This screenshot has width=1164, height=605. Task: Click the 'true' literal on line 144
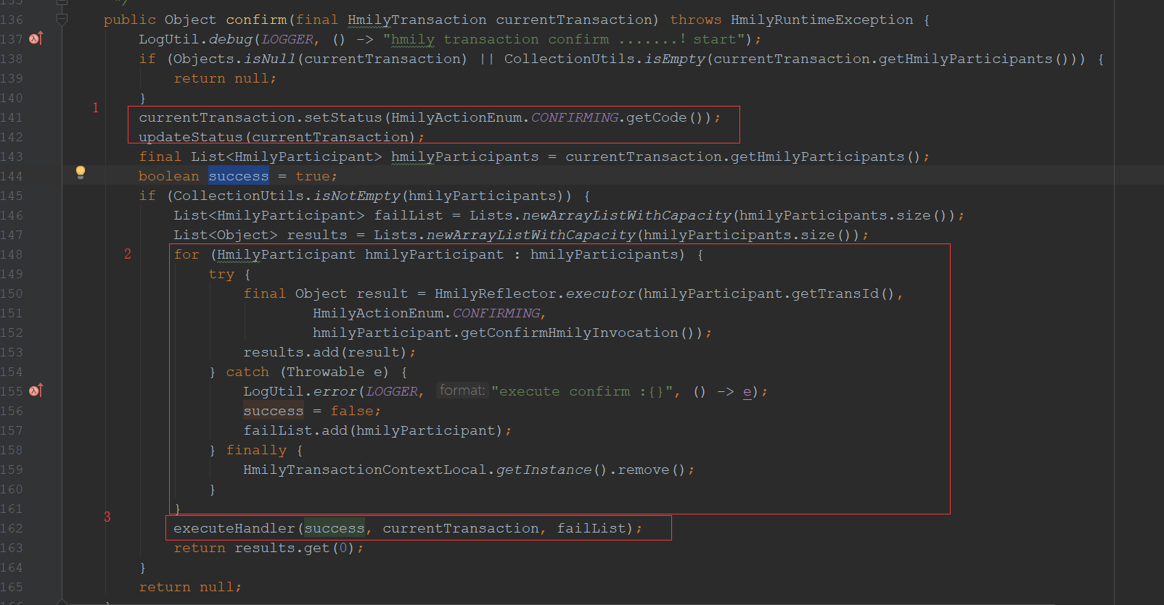coord(313,176)
